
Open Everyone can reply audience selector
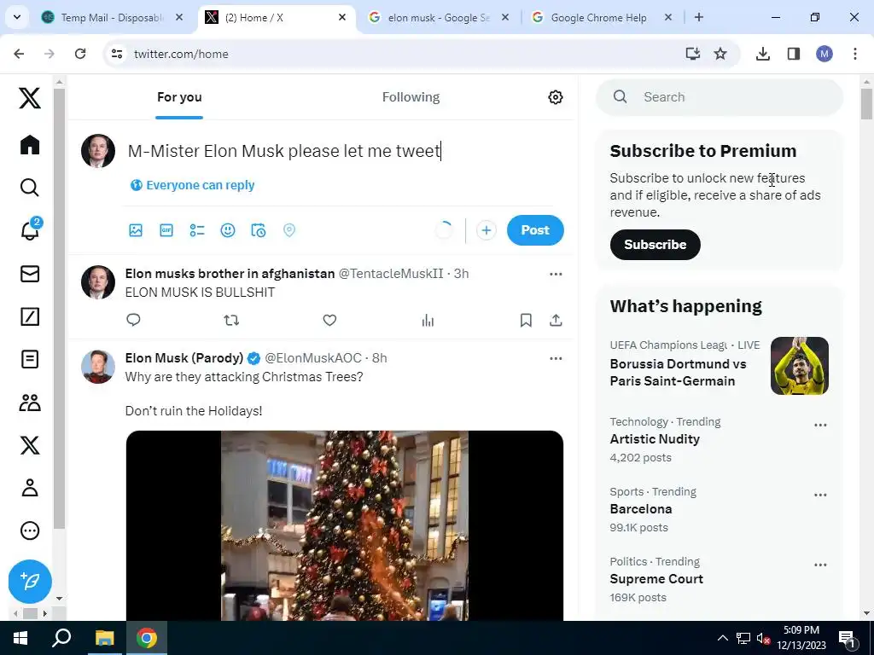click(192, 185)
